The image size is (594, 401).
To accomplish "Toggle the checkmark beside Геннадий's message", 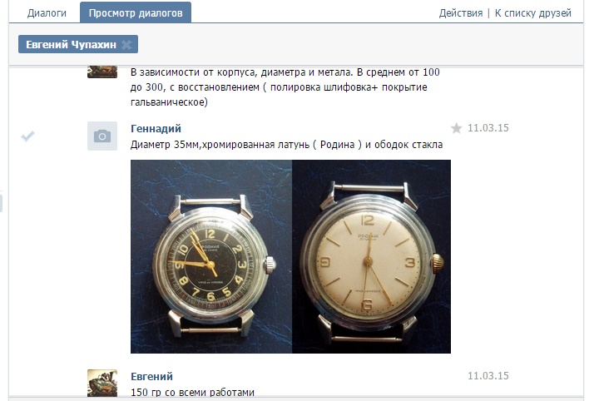I will click(x=27, y=136).
